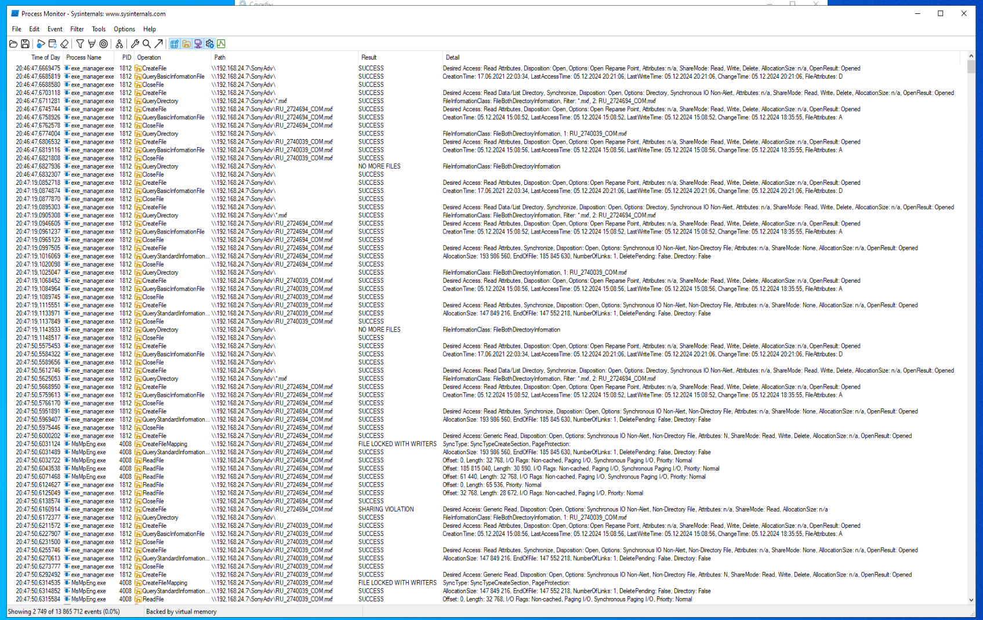Click the Open file toolbar icon

click(13, 43)
